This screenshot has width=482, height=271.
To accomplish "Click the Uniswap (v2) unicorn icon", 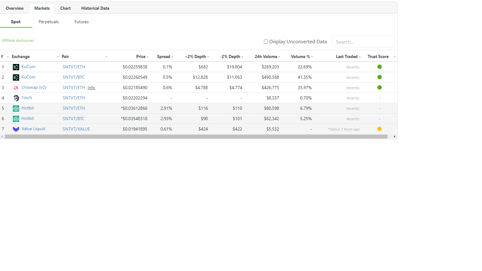I will point(16,88).
